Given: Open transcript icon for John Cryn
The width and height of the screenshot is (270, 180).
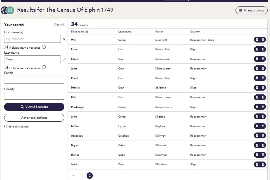Looking at the screenshot, I should pos(257,164).
